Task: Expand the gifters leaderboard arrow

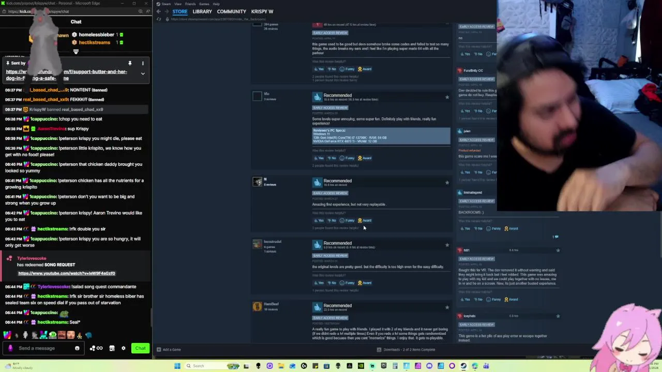Action: tap(76, 52)
